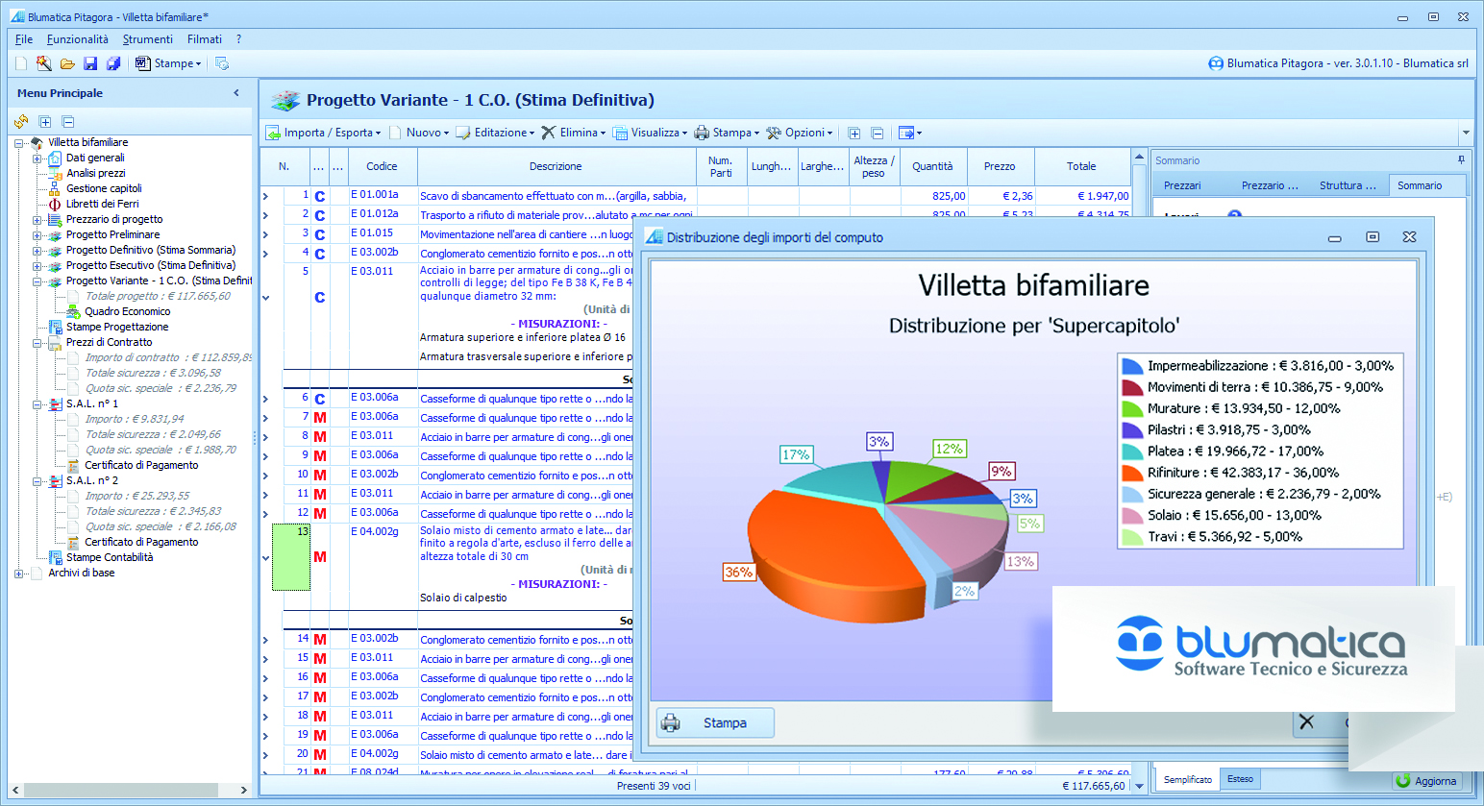Screen dimensions: 1484x806
Task: Open the Importa / Esporta dropdown
Action: pos(324,133)
